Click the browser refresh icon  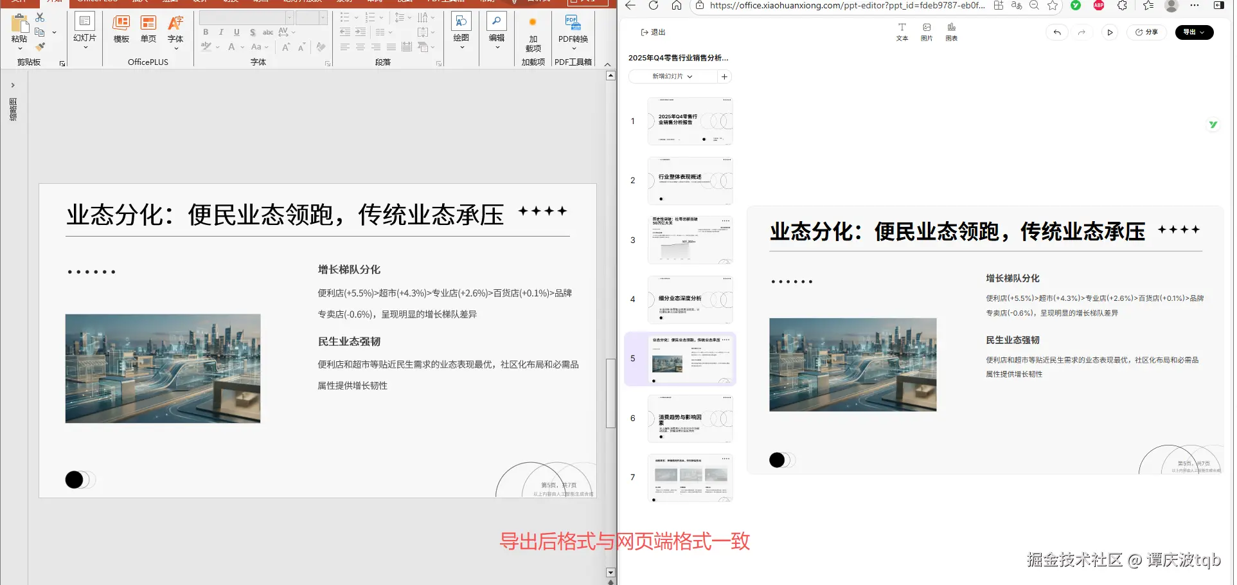tap(654, 5)
